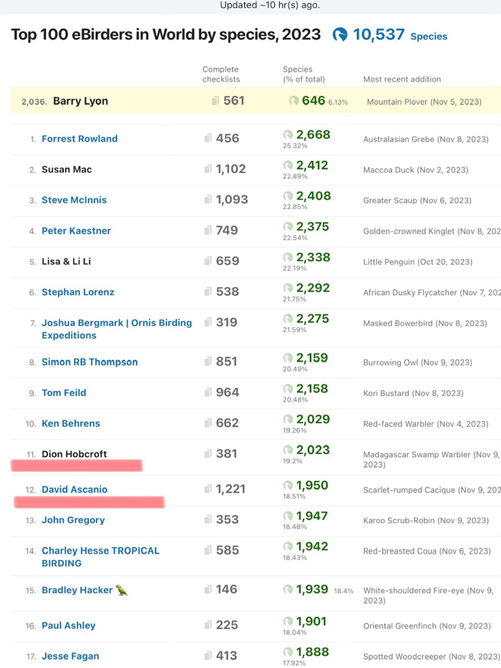
Task: Click the Complete checklists column header
Action: 221,74
